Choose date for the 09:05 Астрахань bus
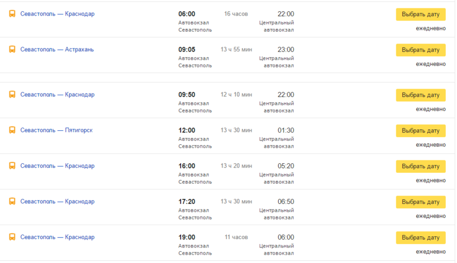This screenshot has width=457, height=263. click(421, 50)
